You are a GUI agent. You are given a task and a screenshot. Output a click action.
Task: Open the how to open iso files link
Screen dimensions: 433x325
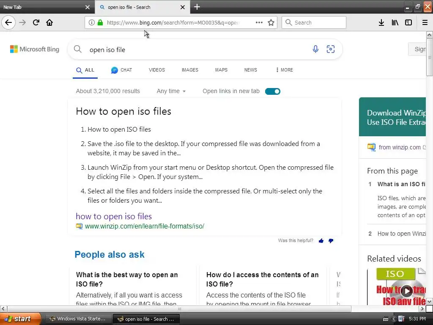[x=114, y=216]
